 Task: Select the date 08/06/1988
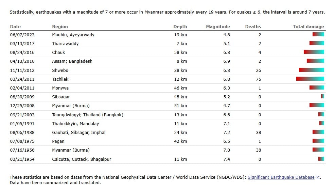22,132
